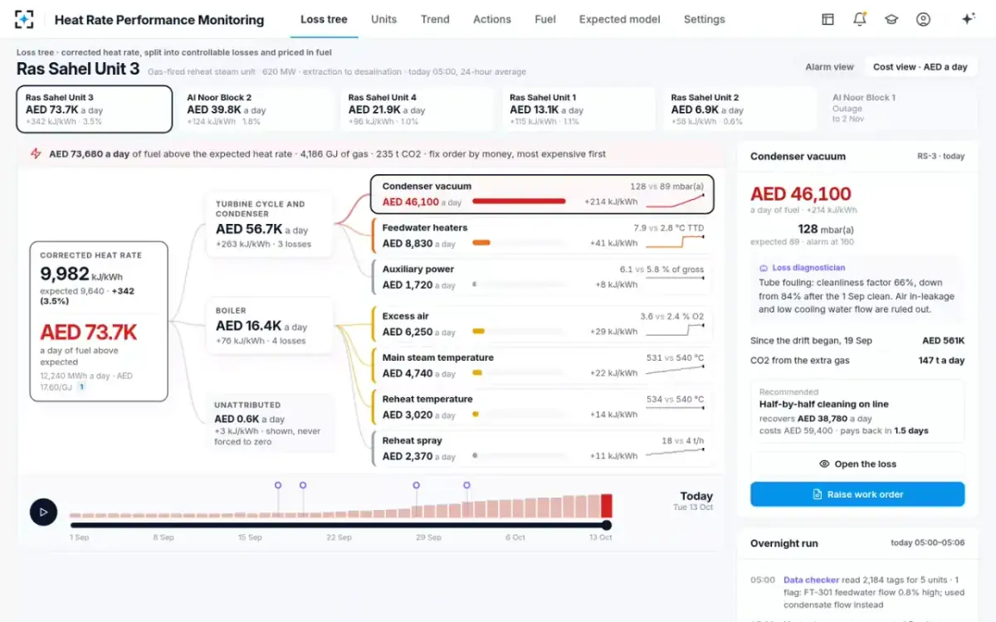Switch to Alarm view
The width and height of the screenshot is (996, 622).
[829, 66]
